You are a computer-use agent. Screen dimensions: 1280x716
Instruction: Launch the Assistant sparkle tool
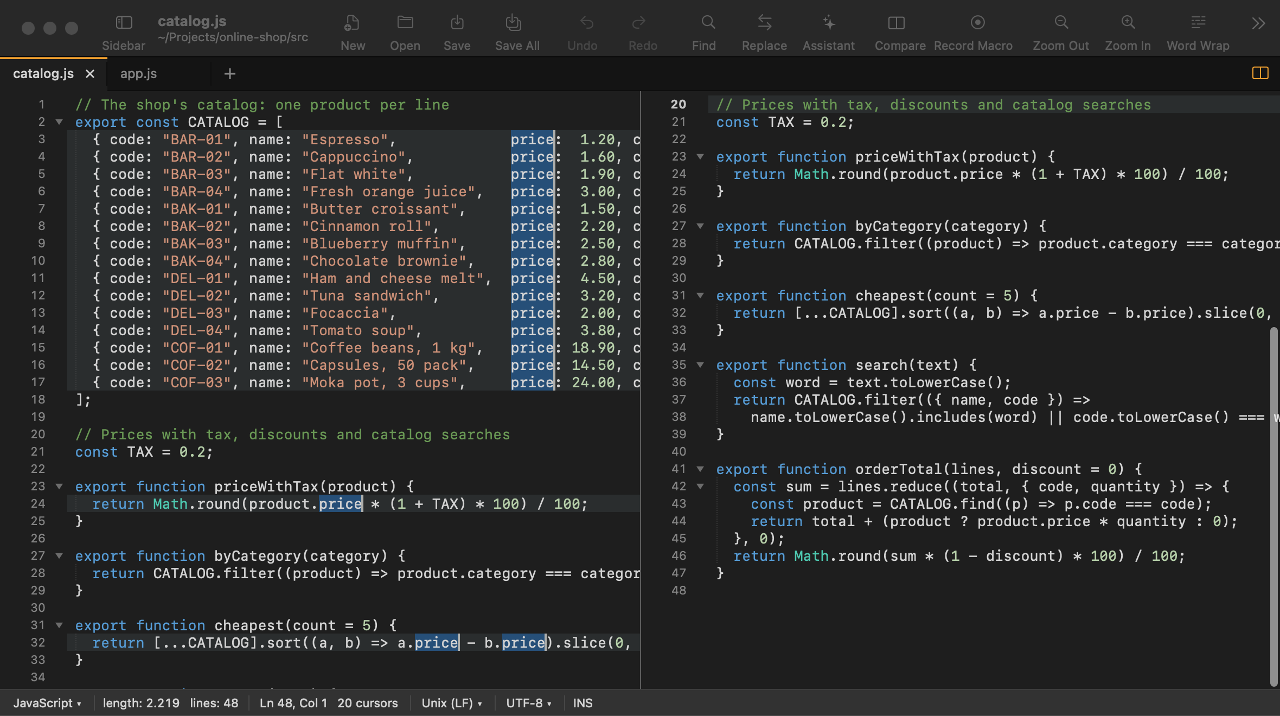[829, 22]
